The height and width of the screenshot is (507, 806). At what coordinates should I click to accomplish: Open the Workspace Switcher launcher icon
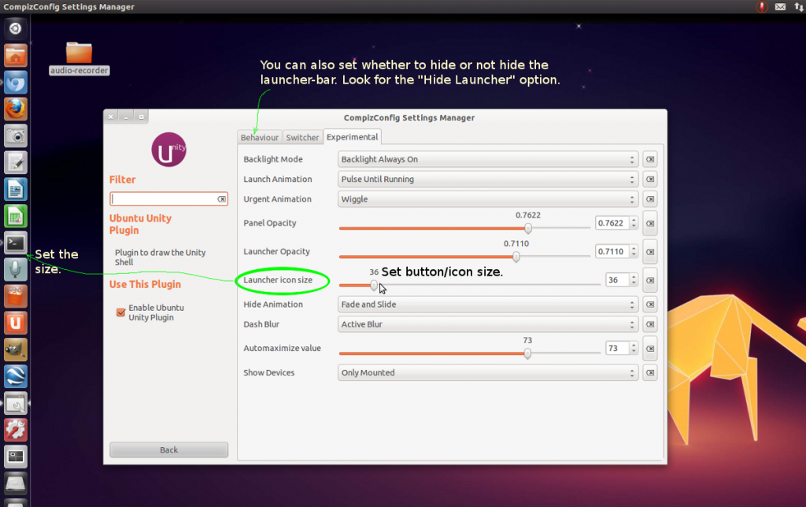coord(16,457)
